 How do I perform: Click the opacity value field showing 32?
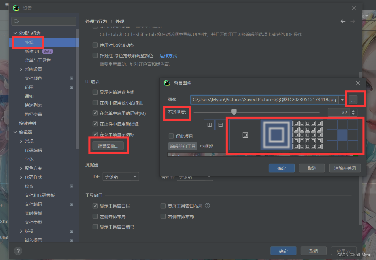(339, 112)
